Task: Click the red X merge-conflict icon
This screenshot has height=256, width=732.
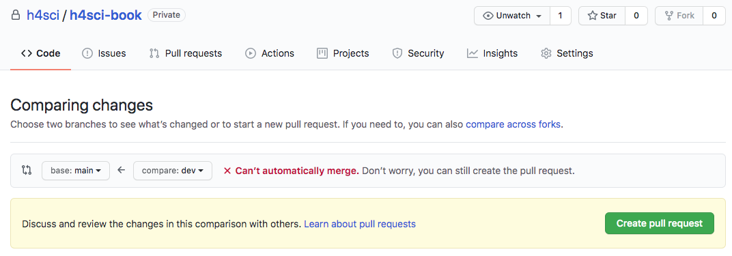Action: point(227,171)
